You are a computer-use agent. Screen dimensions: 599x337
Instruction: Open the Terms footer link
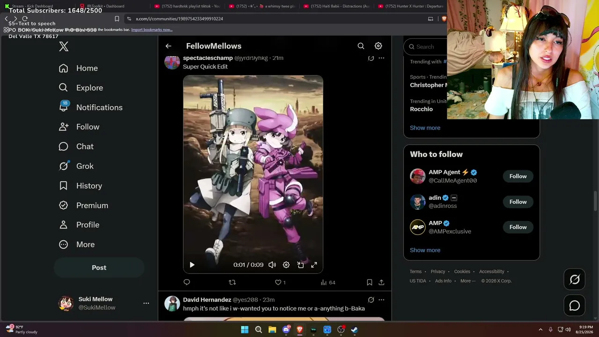416,271
